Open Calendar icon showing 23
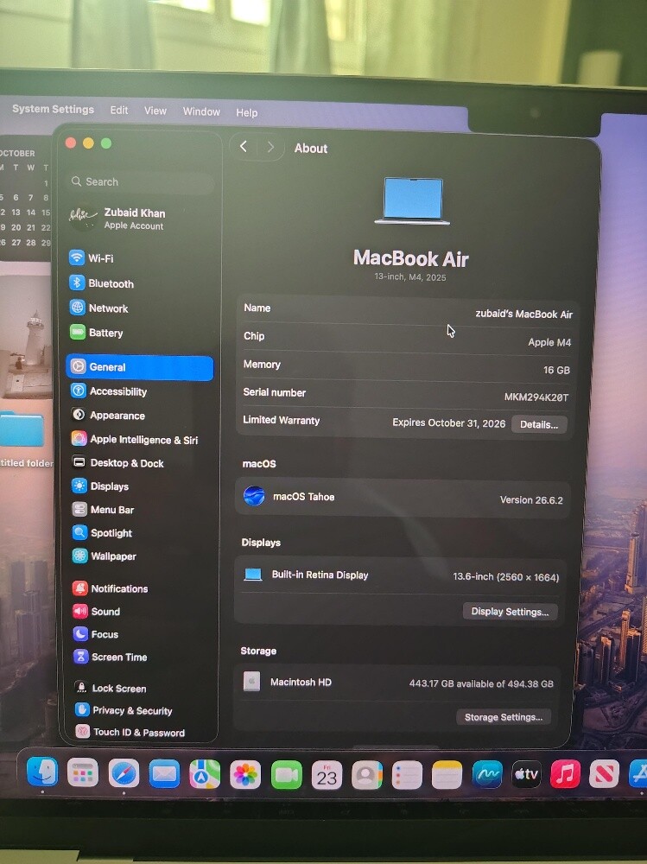This screenshot has height=864, width=647. [327, 775]
